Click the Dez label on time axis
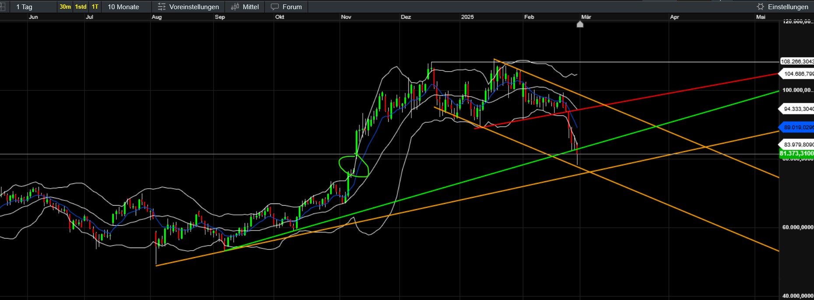Viewport: 814px width, 300px height. [406, 17]
